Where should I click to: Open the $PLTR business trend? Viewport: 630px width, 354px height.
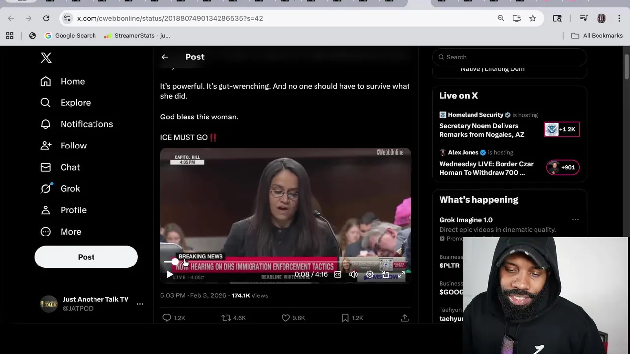coord(449,265)
